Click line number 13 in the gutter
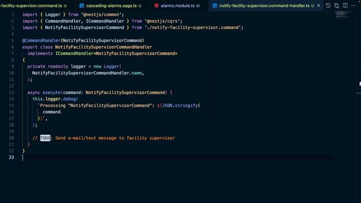 click(11, 92)
